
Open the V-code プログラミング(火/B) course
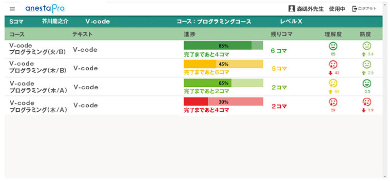pos(38,49)
